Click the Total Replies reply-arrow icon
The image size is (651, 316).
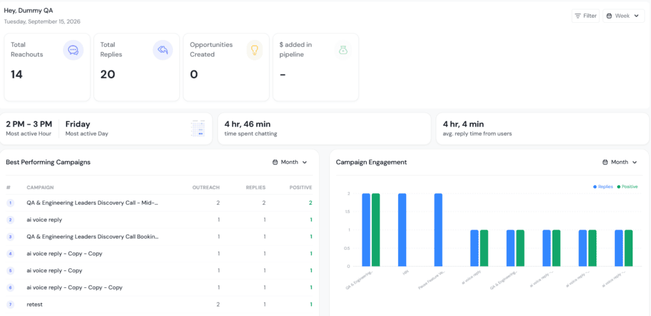click(163, 50)
